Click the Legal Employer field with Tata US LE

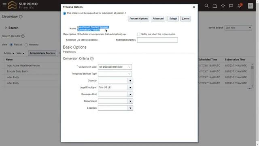point(113,88)
